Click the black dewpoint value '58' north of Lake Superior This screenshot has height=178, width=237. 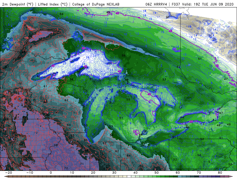[x=124, y=55]
